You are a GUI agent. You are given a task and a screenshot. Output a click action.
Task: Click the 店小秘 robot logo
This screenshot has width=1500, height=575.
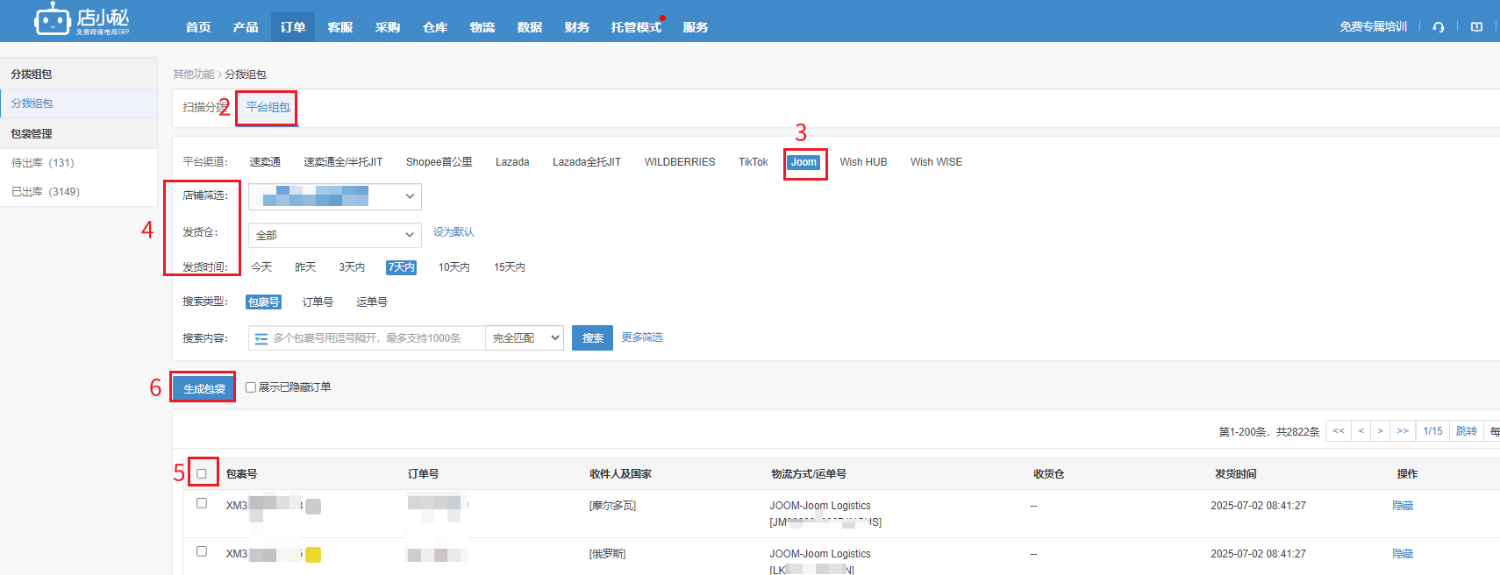pyautogui.click(x=53, y=19)
